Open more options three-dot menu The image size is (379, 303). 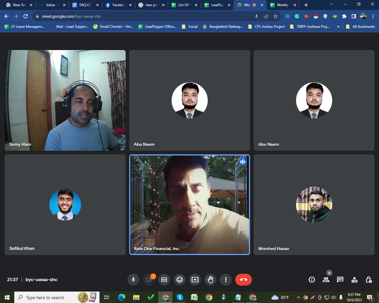[x=226, y=280]
